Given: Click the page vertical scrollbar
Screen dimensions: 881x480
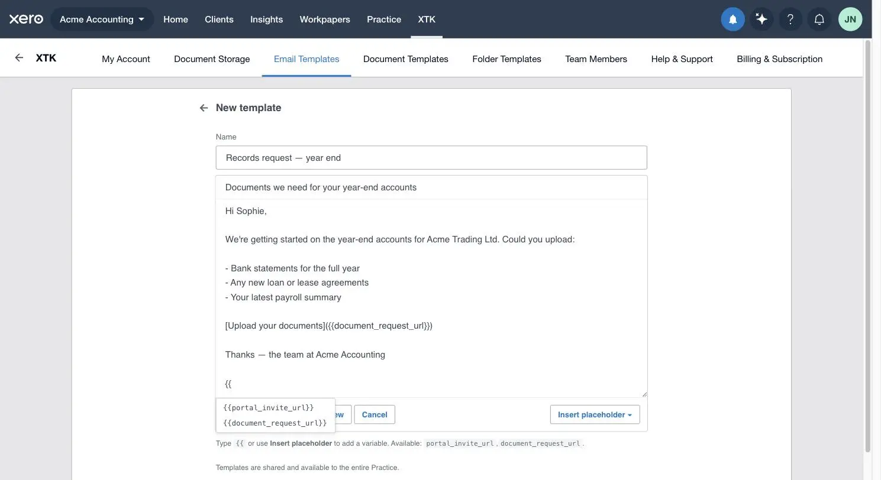Looking at the screenshot, I should point(868,245).
